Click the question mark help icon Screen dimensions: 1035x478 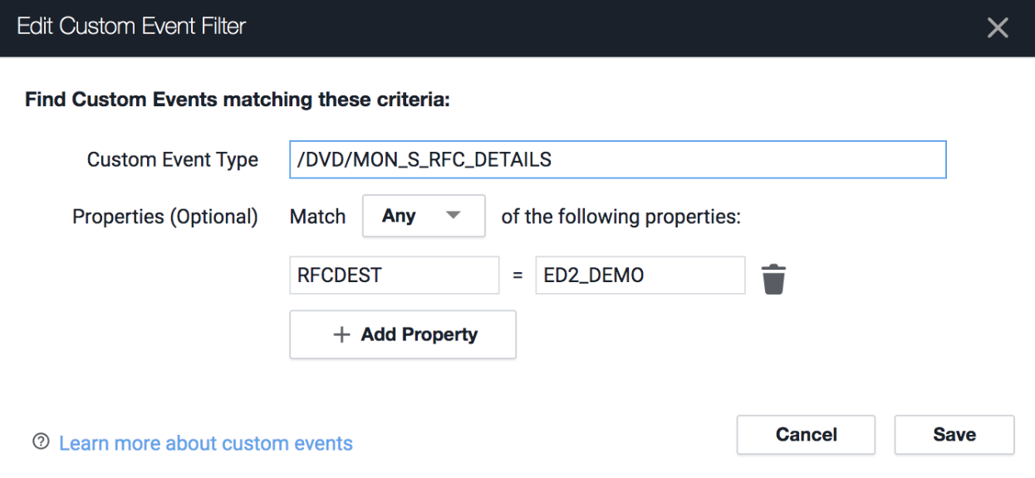(39, 442)
